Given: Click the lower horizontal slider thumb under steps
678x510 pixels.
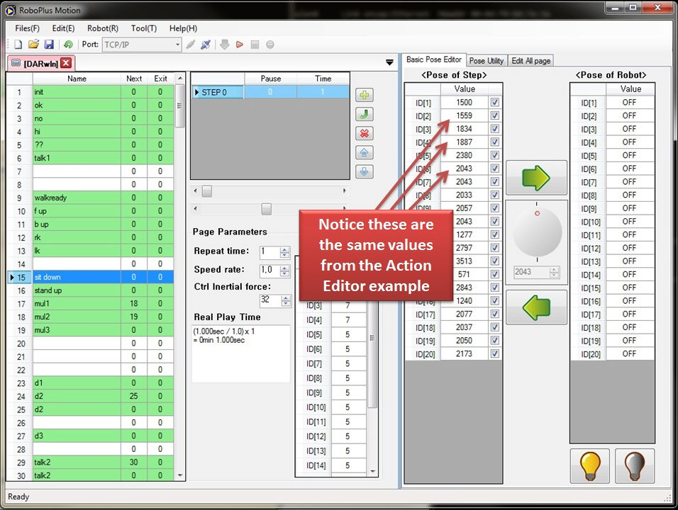Looking at the screenshot, I should [x=267, y=209].
